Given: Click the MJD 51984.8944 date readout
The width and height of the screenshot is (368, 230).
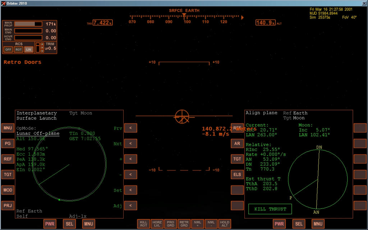Looking at the screenshot, I should [324, 13].
